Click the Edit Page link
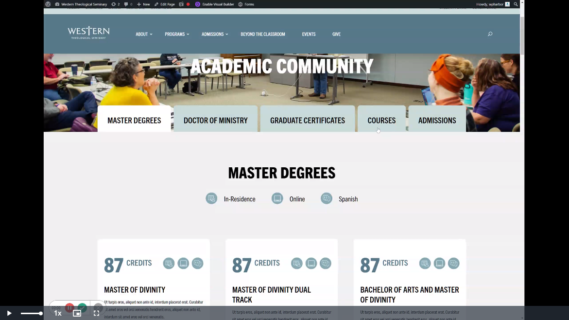Screen dimensions: 569x320 165,4
